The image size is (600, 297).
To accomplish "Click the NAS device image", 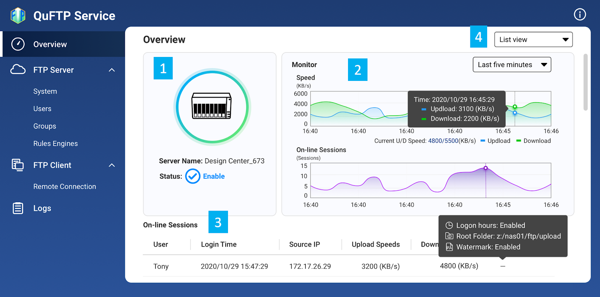I will (211, 106).
